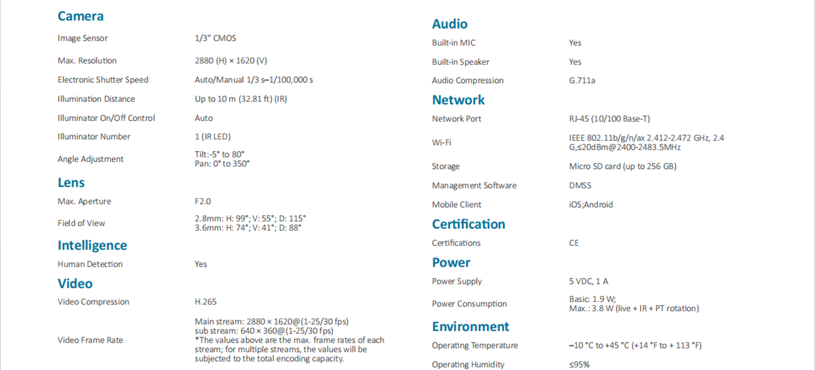Screen dimensions: 815x370
Task: Click the Electronic Shutter Speed label
Action: (x=103, y=80)
